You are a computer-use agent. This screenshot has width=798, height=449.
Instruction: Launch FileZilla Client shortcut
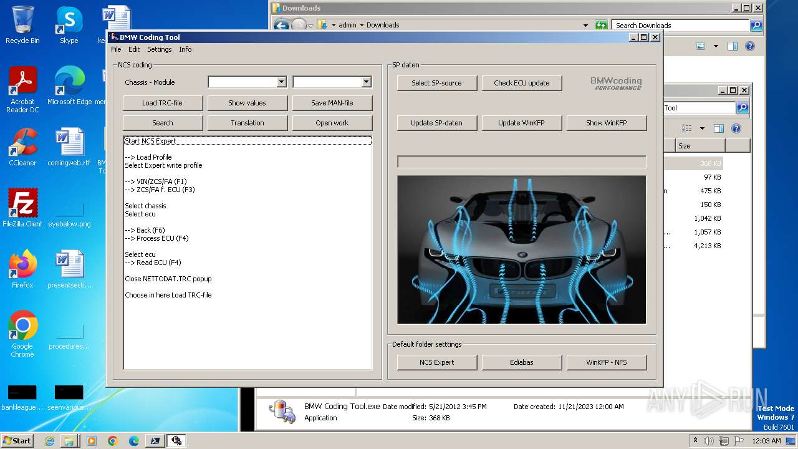coord(22,208)
